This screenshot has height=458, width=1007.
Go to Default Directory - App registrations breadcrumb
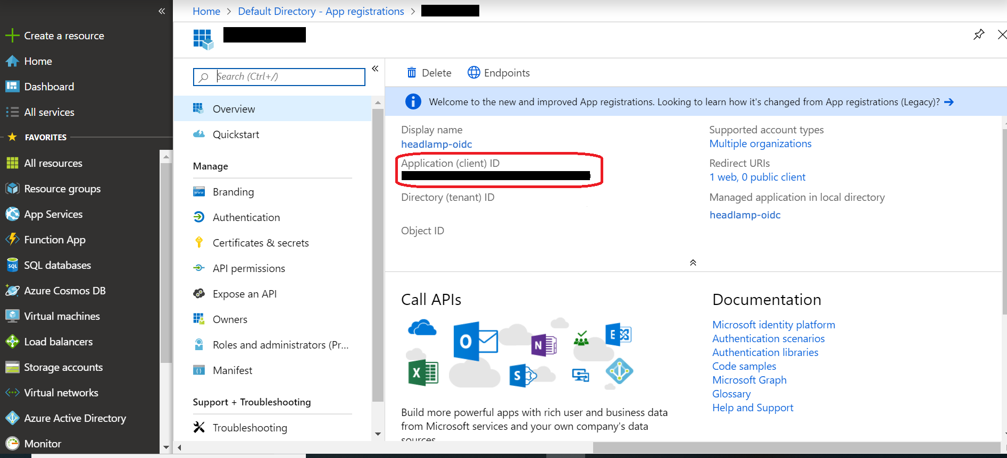[x=321, y=11]
